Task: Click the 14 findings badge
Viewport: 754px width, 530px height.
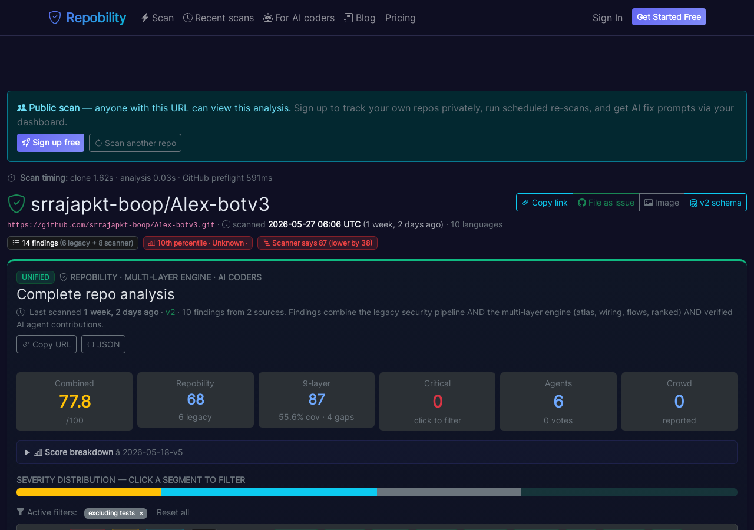Action: (x=72, y=243)
